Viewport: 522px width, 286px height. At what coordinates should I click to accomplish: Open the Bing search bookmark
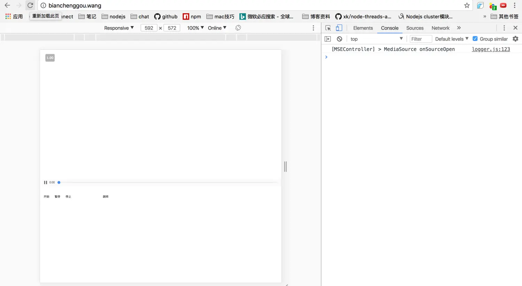point(266,16)
